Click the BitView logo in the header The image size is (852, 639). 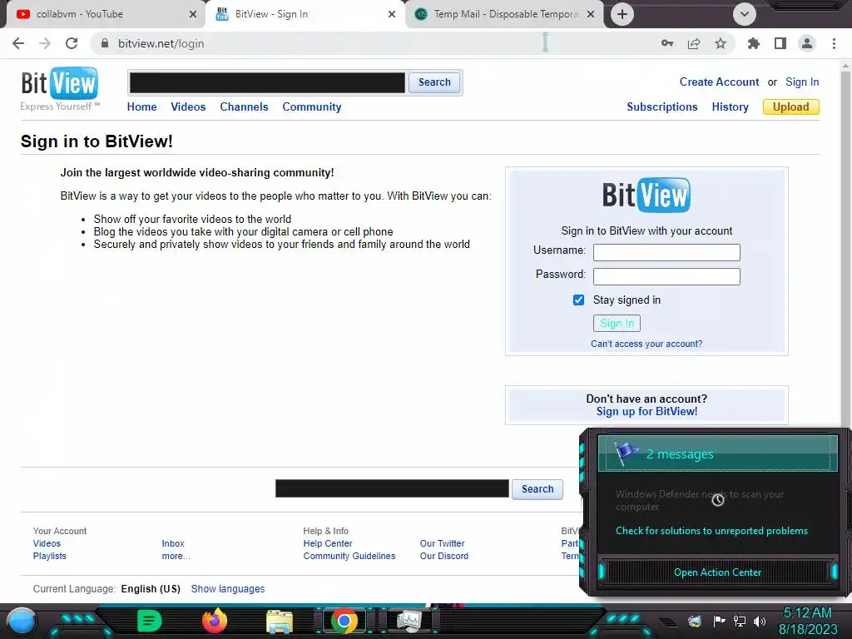tap(60, 88)
